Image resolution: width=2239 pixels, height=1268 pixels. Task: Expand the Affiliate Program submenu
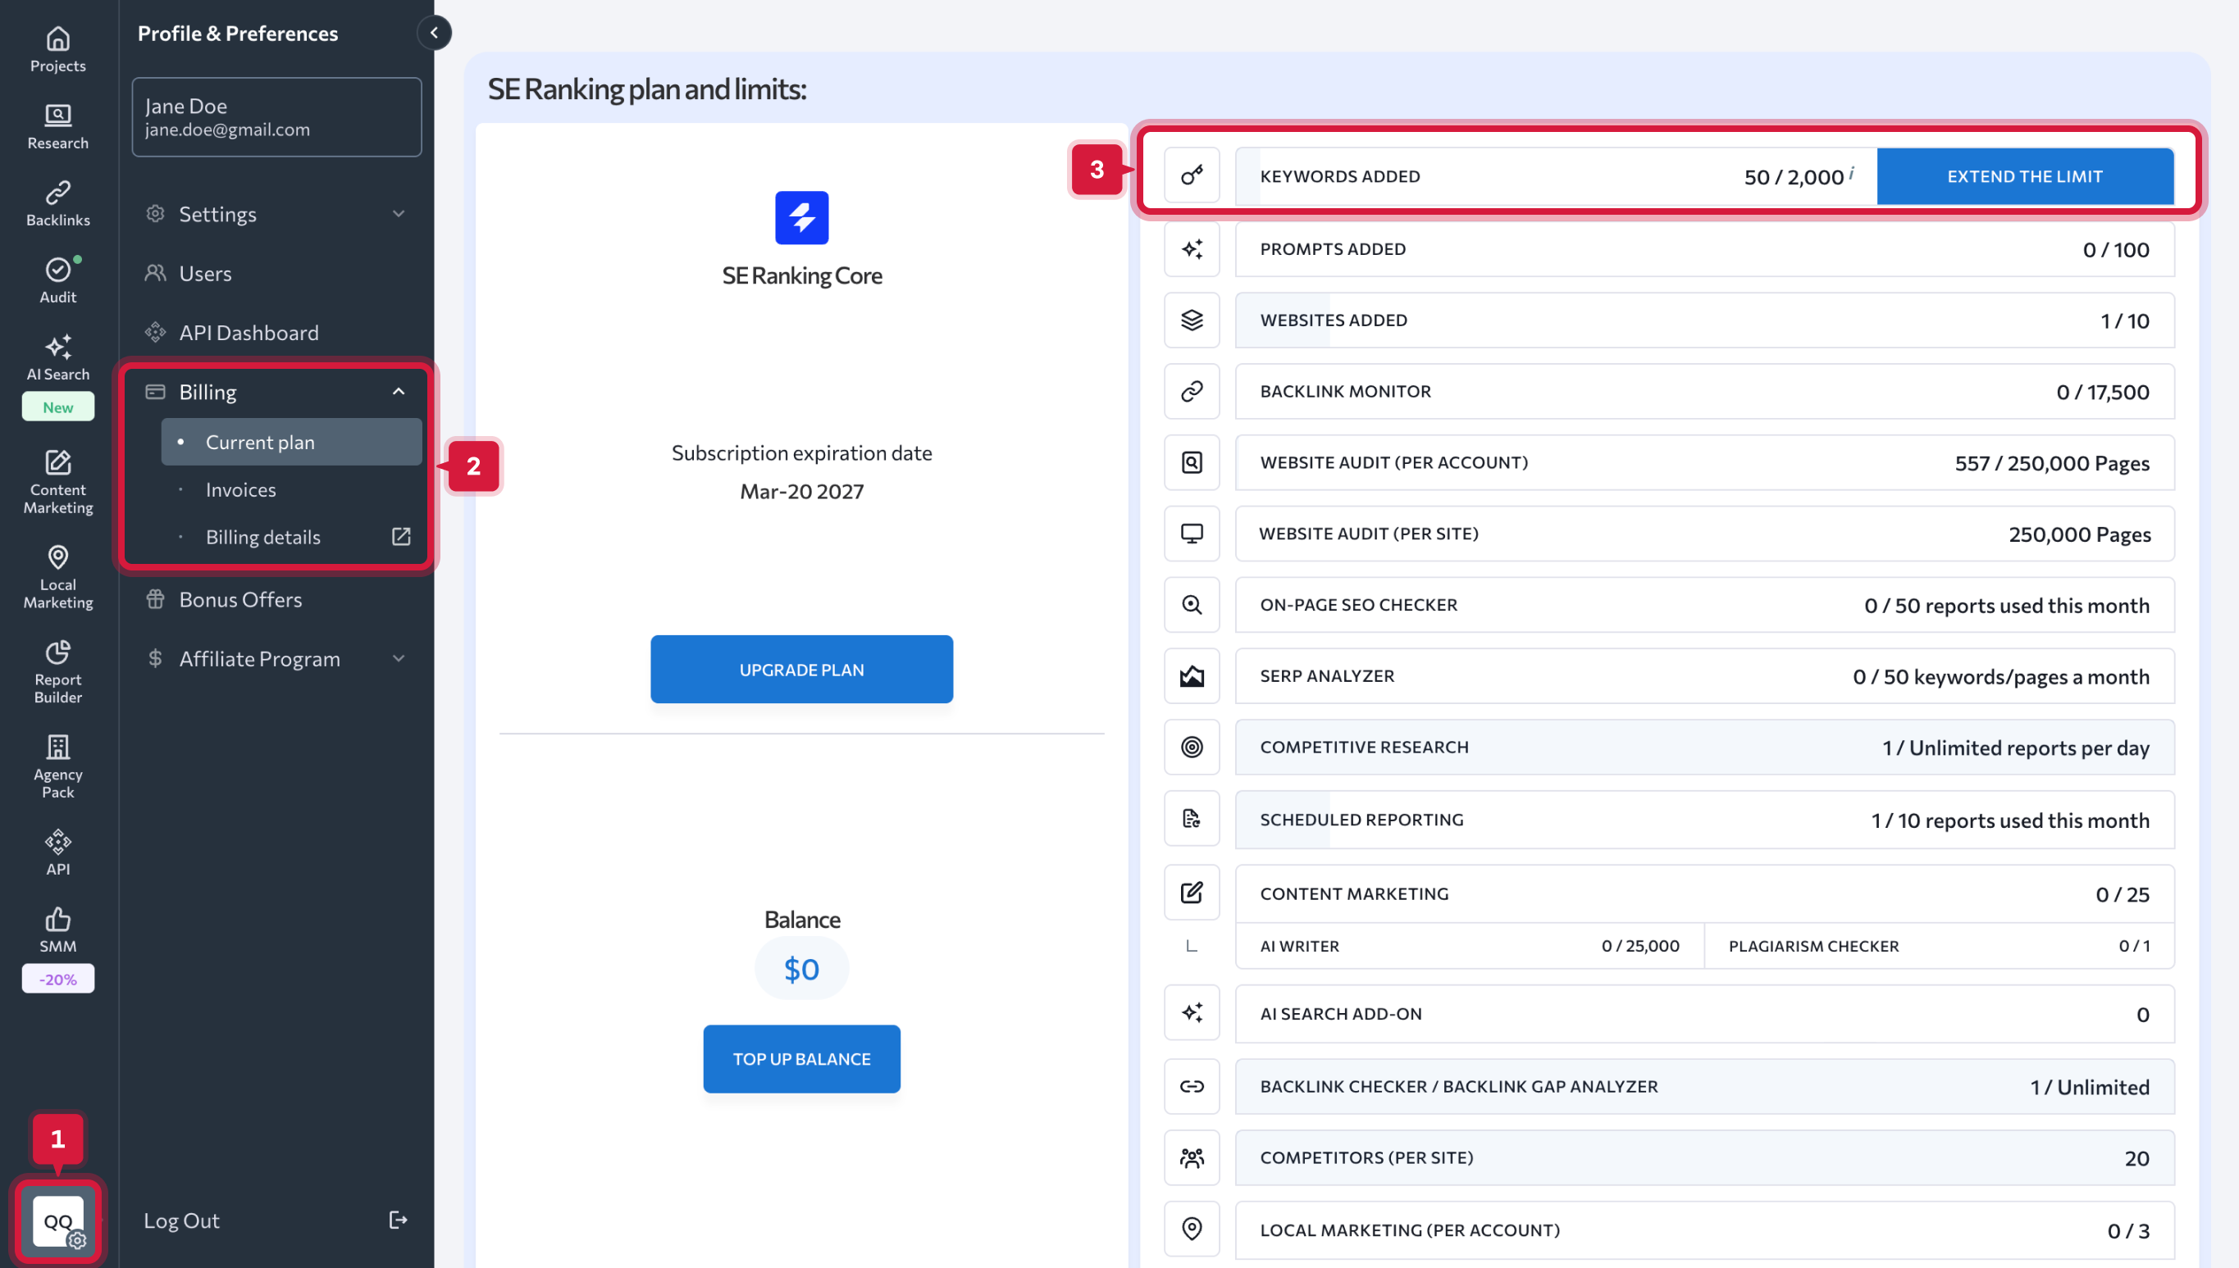click(x=398, y=659)
